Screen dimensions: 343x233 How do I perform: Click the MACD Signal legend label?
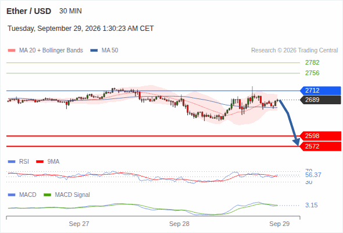click(x=73, y=195)
